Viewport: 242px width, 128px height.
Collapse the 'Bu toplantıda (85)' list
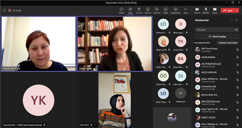(x=194, y=43)
